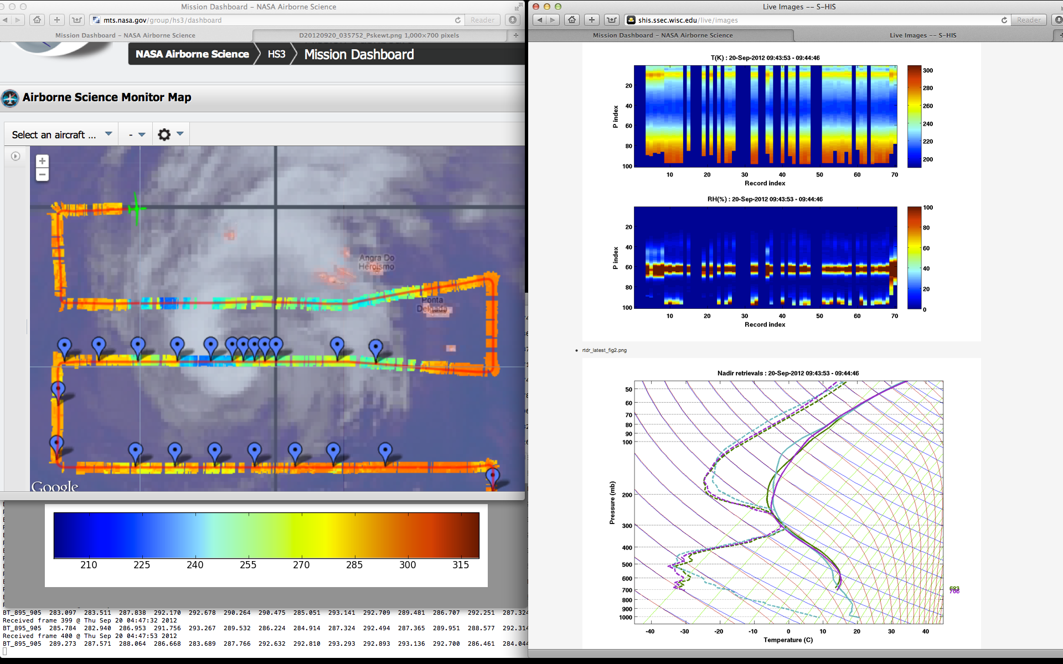Click Reader button in right browser

[1028, 20]
